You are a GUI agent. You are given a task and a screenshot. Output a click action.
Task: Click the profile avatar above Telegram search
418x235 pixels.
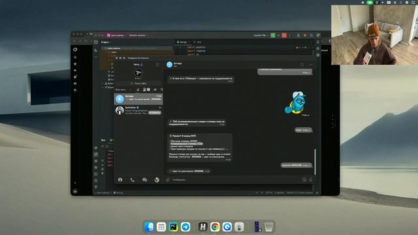[138, 72]
